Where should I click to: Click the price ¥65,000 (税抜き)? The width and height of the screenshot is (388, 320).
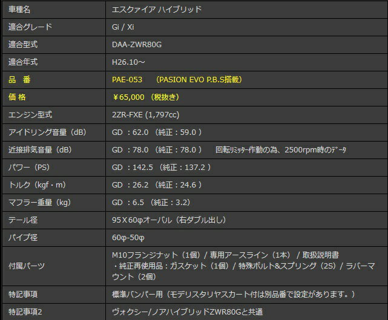145,97
